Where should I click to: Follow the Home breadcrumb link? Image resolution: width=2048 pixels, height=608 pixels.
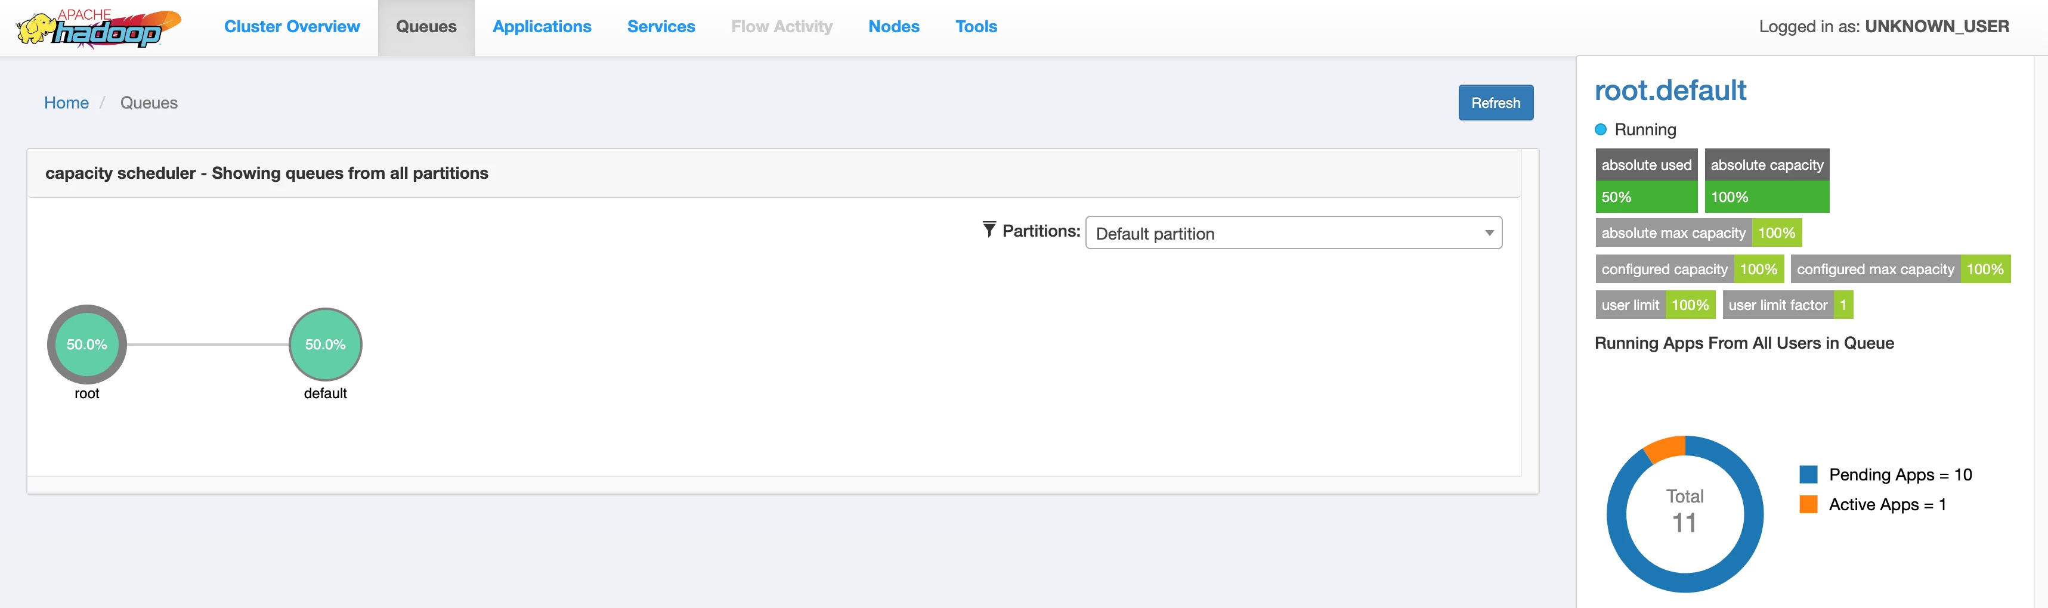66,103
